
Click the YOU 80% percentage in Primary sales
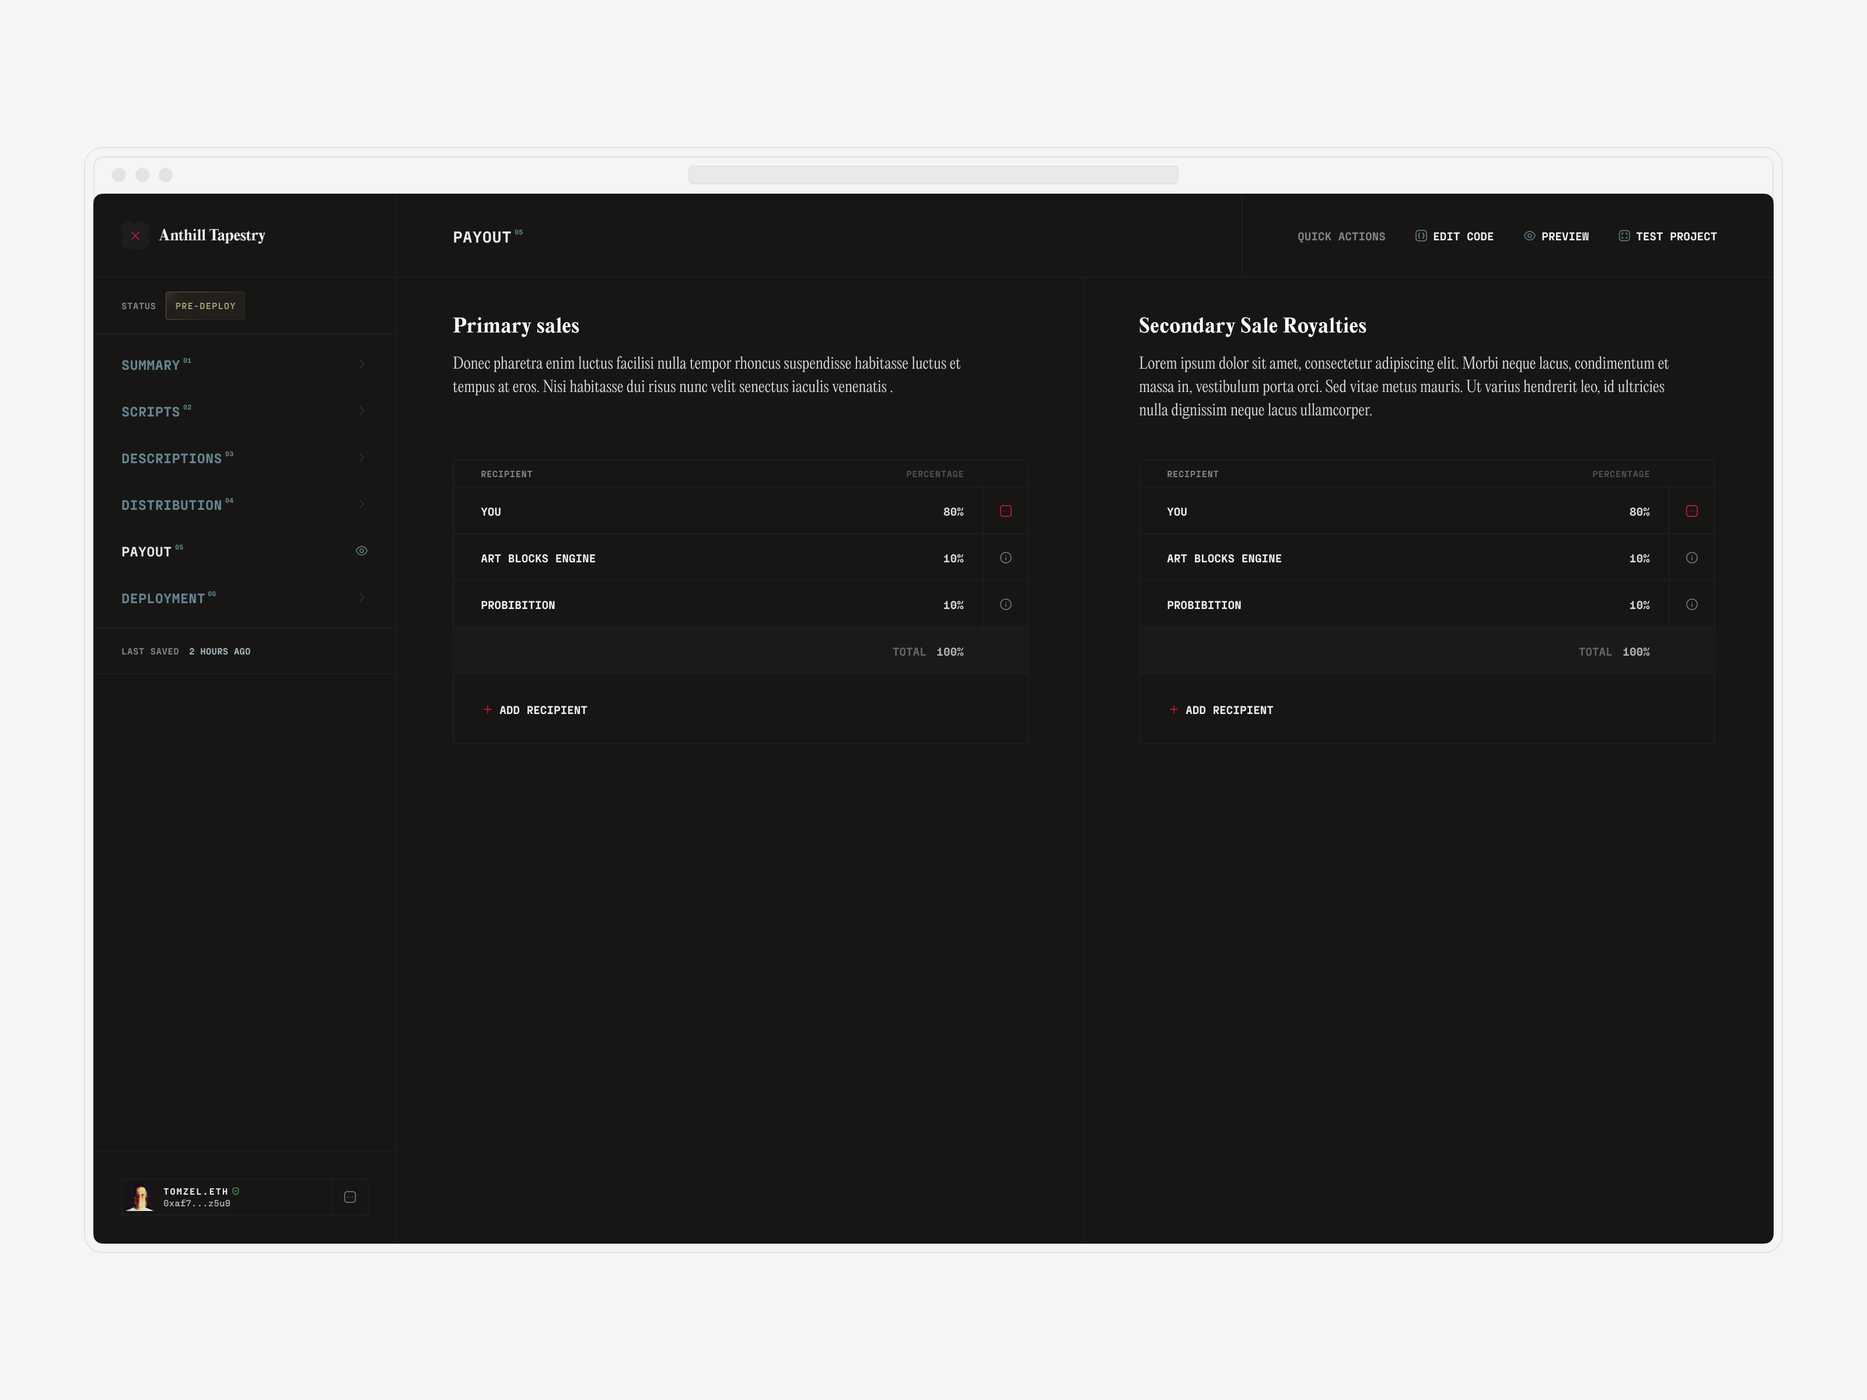pos(953,512)
